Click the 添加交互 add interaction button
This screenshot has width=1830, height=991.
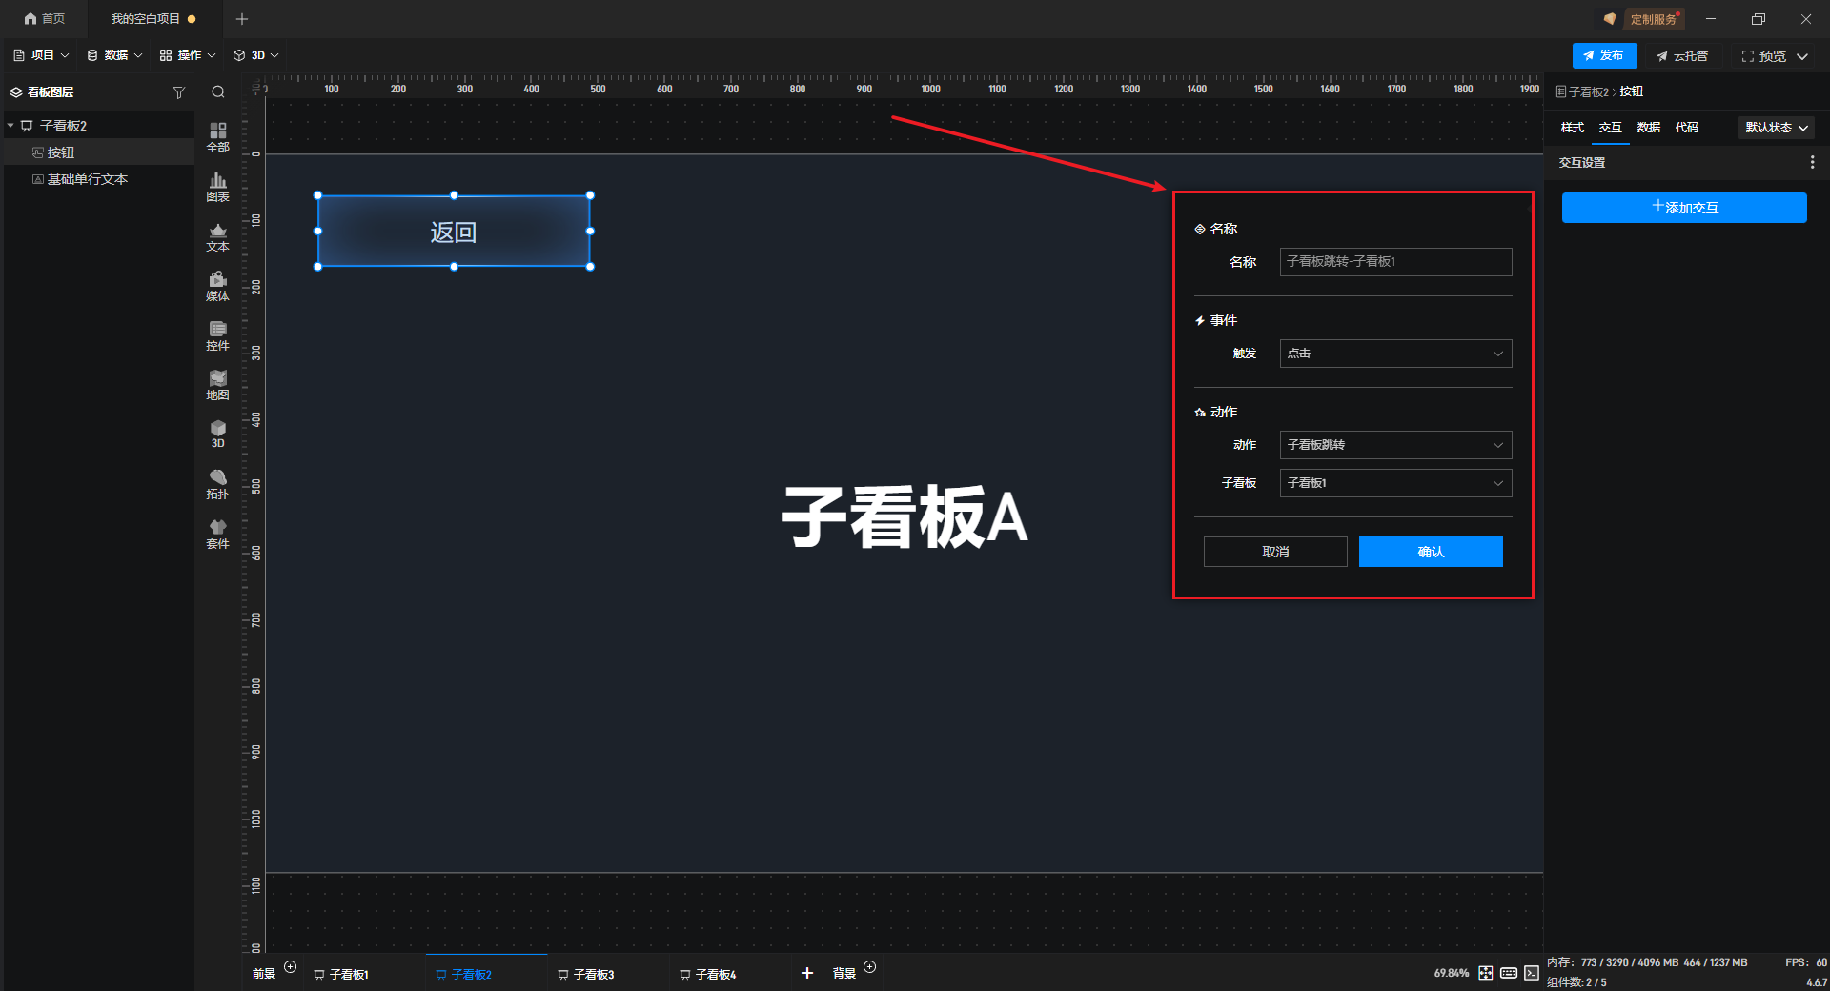[x=1683, y=208]
